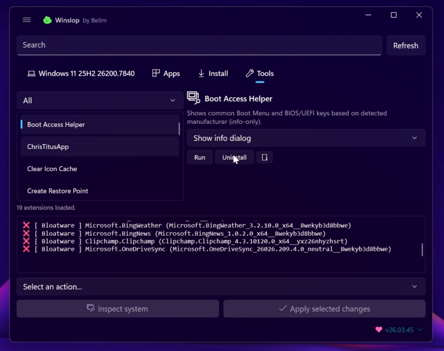This screenshot has width=444, height=351.
Task: Minimize the Winslop window
Action: pos(368,15)
